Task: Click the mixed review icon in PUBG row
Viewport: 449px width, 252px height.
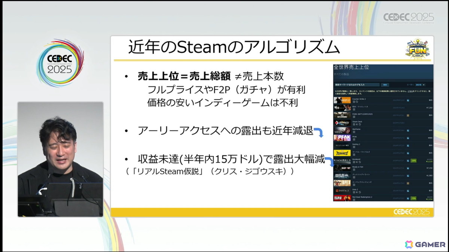Action: point(408,115)
